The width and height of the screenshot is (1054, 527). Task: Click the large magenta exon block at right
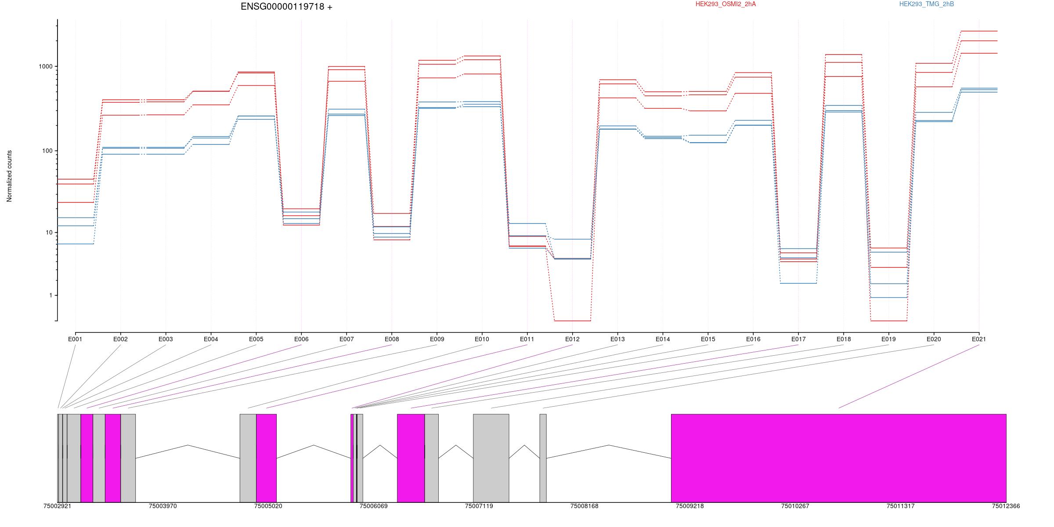click(838, 458)
